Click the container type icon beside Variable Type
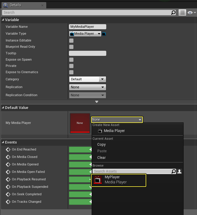This screenshot has width=197, height=215. pyautogui.click(x=104, y=34)
